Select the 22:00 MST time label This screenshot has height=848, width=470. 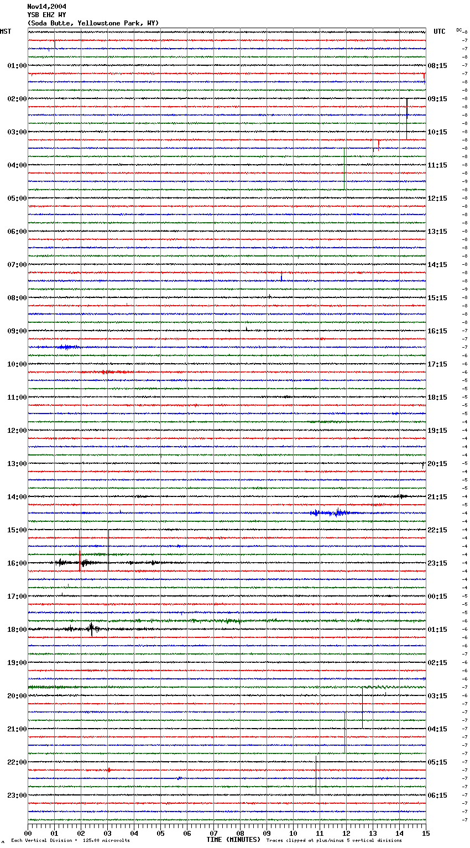(x=17, y=762)
